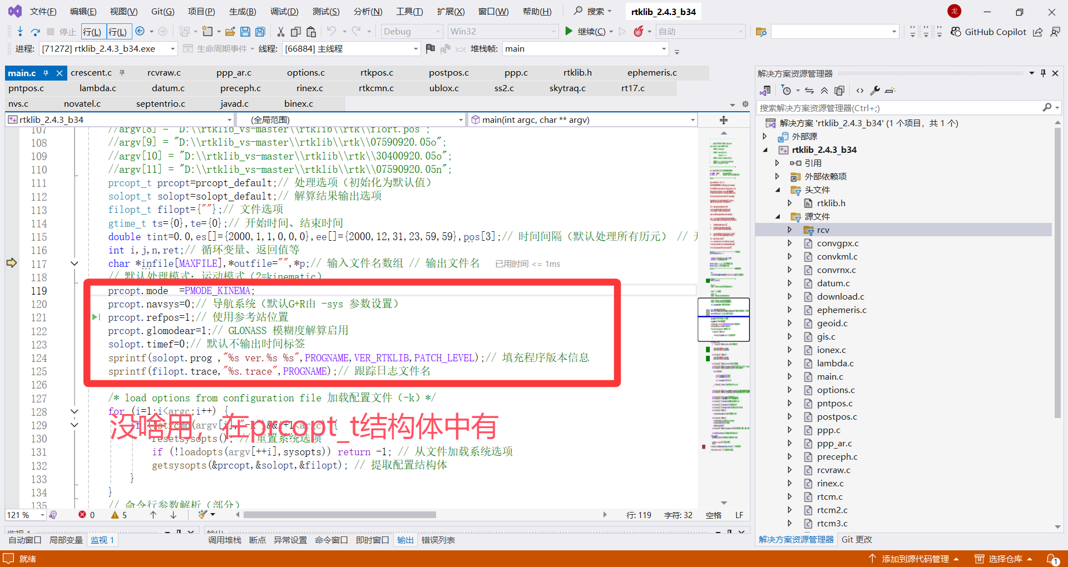Click the notification bell in the status bar
The image size is (1068, 567).
point(1052,559)
